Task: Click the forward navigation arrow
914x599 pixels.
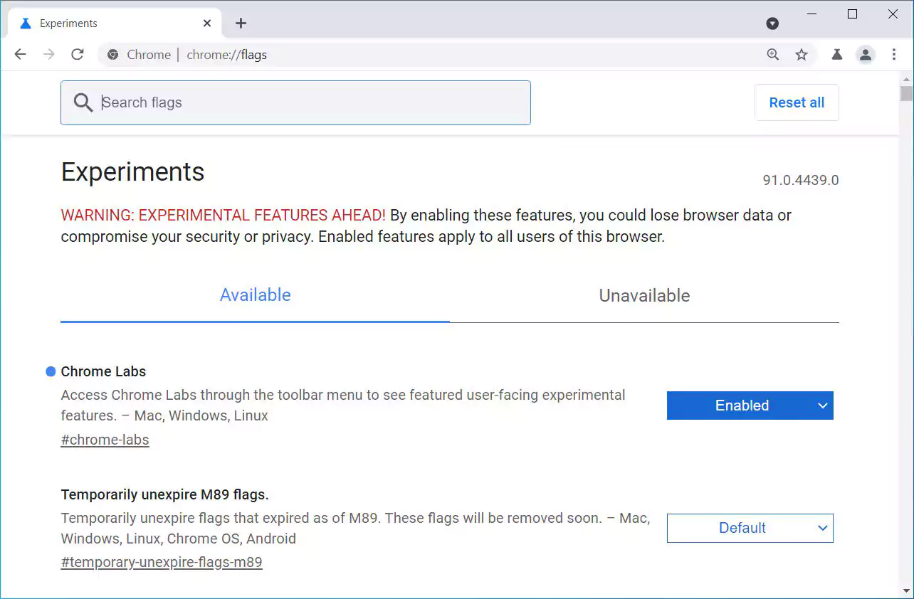Action: 48,55
